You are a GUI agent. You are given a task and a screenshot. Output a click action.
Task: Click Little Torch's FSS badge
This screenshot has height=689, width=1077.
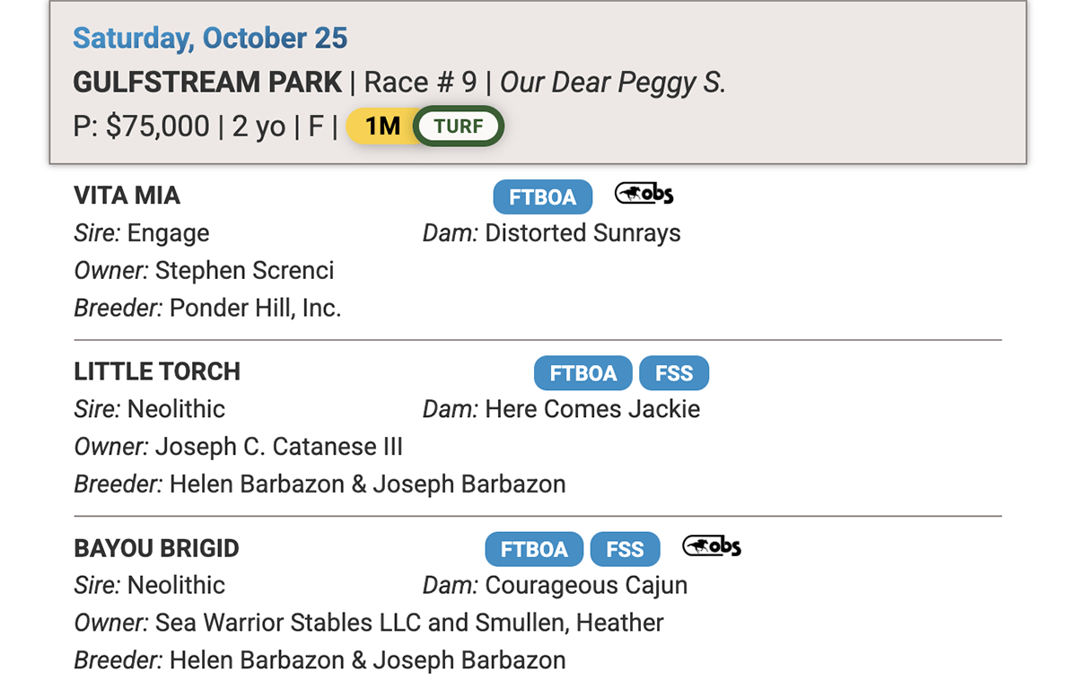(674, 373)
